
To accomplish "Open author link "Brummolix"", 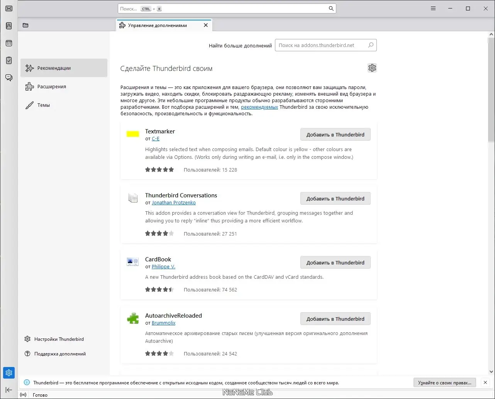I will pyautogui.click(x=164, y=323).
